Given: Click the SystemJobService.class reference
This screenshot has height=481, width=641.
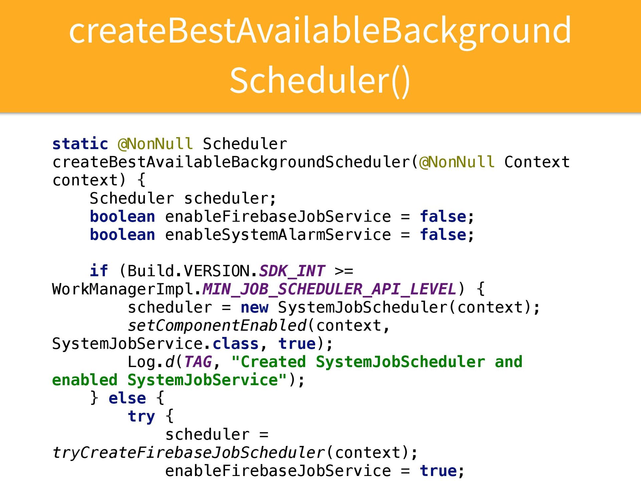Looking at the screenshot, I should (155, 344).
